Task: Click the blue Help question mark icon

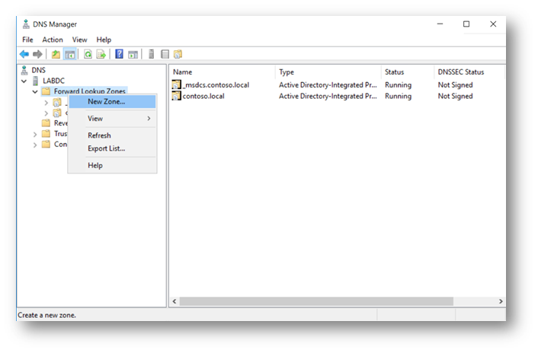Action: pyautogui.click(x=120, y=54)
